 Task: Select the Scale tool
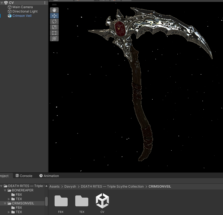click(54, 27)
